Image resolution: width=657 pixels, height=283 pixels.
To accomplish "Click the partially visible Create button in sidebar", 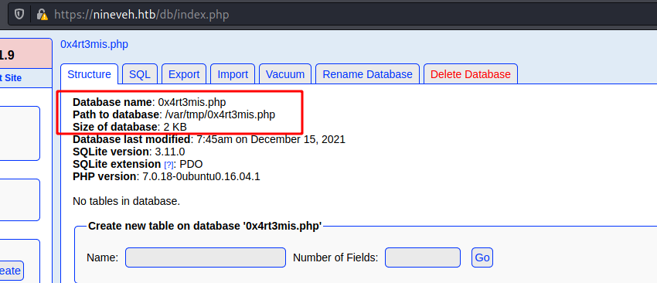I will tap(12, 271).
